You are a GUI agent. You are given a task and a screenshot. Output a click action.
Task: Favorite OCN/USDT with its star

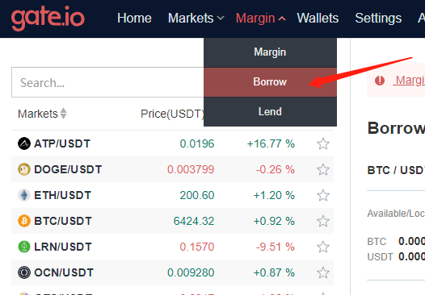[x=323, y=272]
